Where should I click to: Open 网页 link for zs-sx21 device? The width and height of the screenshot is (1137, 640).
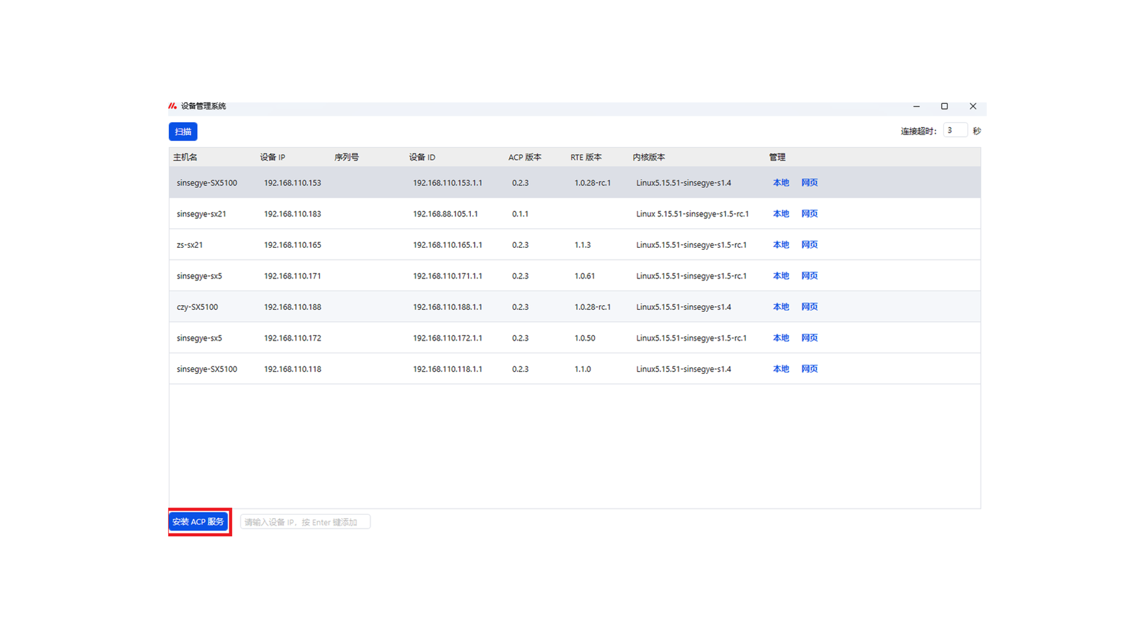click(x=809, y=245)
